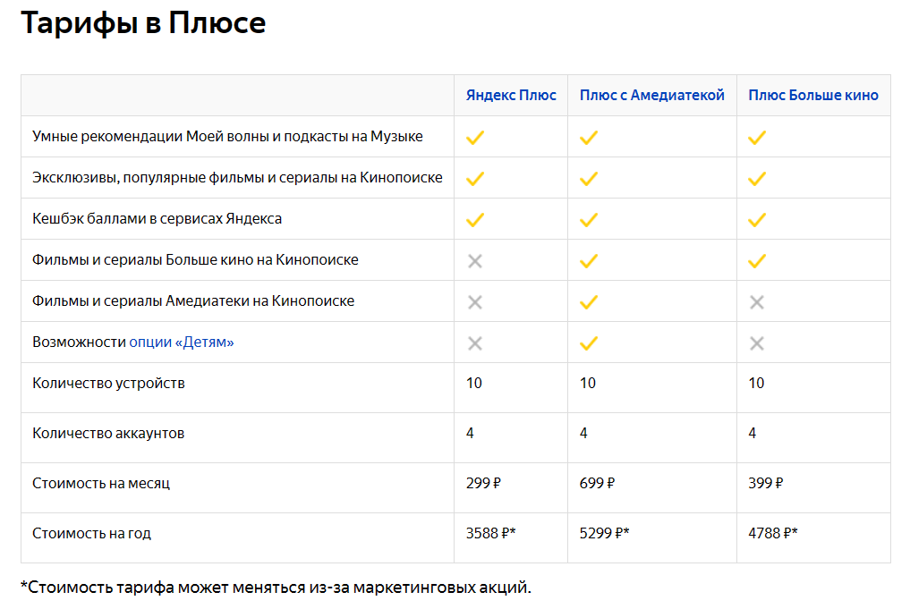Open the Плюс с Амедиатекой tariff link
This screenshot has height=609, width=910.
coord(651,95)
